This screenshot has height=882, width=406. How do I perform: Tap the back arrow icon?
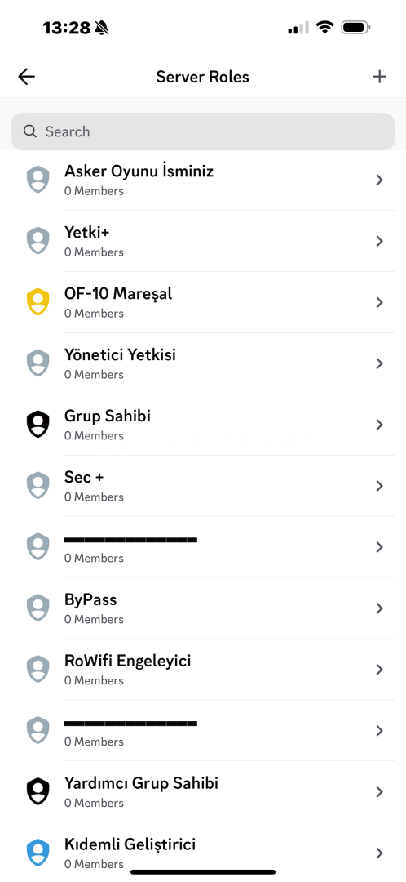point(26,77)
